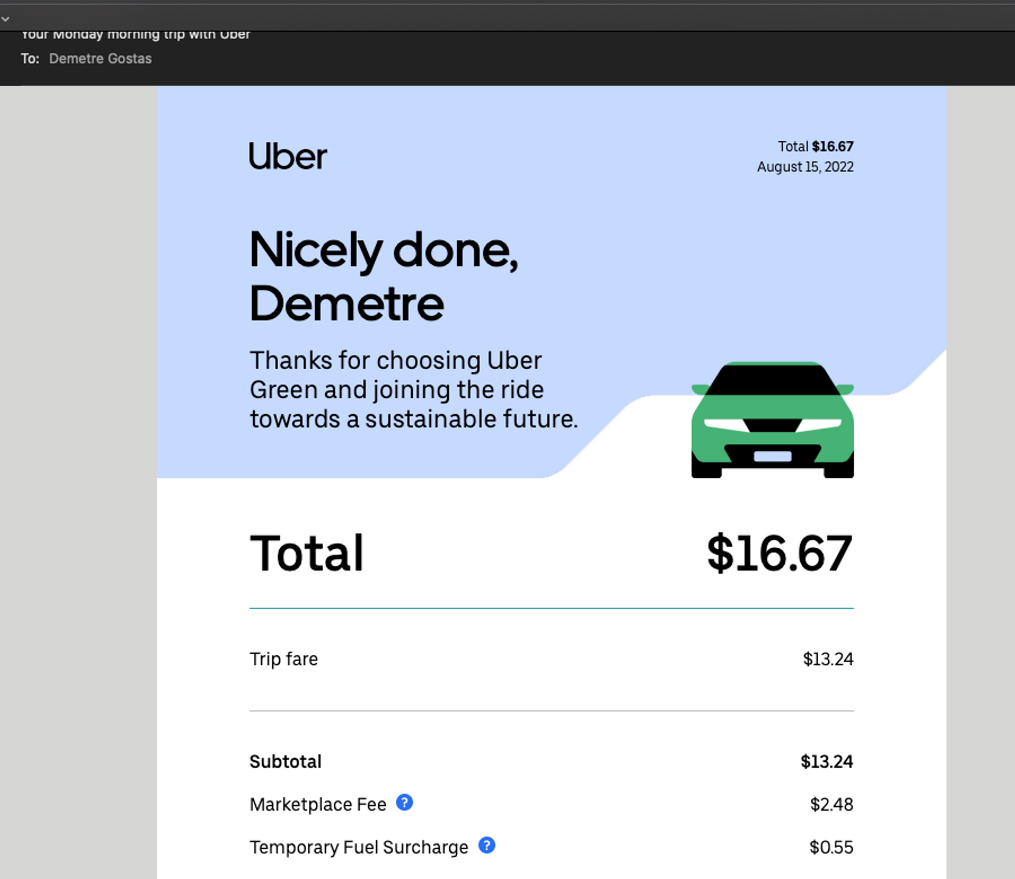The width and height of the screenshot is (1015, 879).
Task: Click recipient name Demetre Gostas
Action: tap(100, 59)
